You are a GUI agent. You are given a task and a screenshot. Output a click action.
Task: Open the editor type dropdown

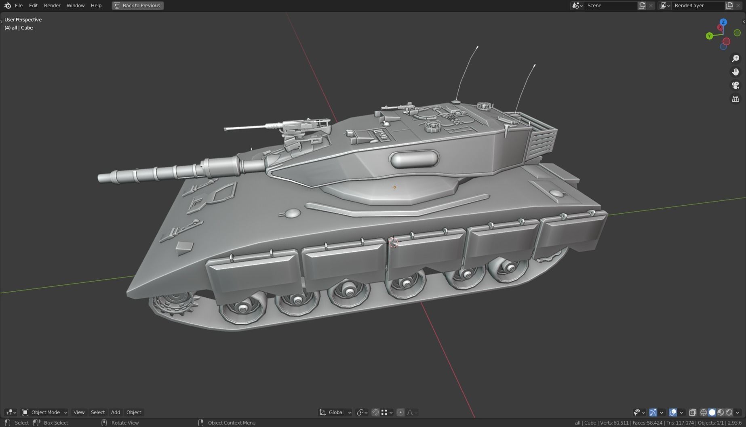11,412
